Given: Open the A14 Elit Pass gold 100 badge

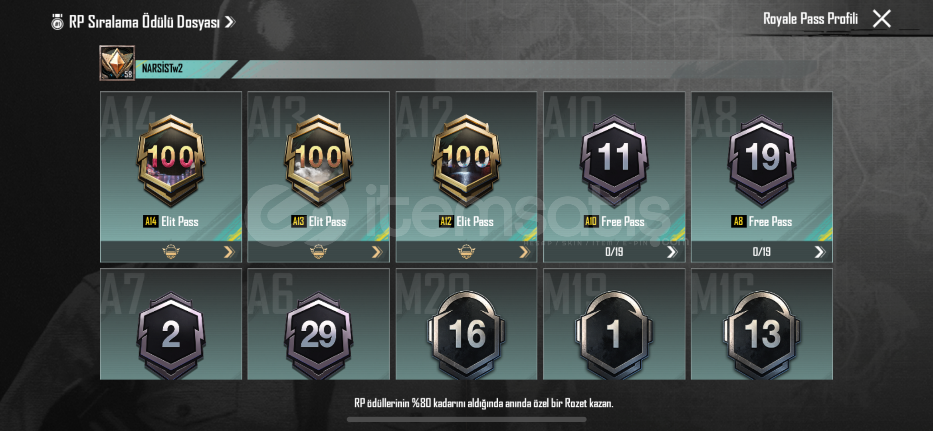Looking at the screenshot, I should 171,160.
